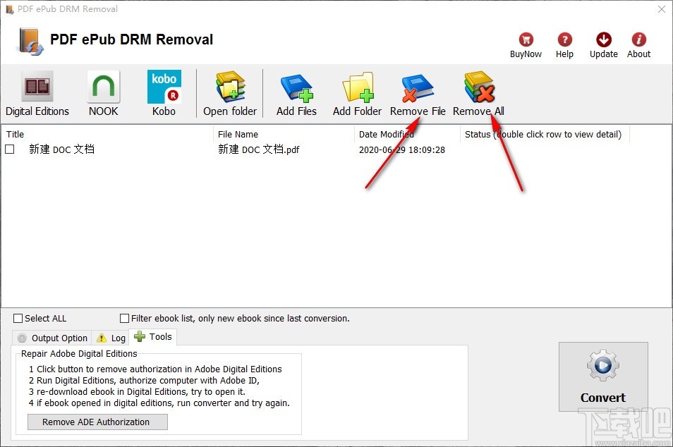The image size is (673, 447).
Task: Sort list by Date Modified column
Action: click(x=407, y=134)
